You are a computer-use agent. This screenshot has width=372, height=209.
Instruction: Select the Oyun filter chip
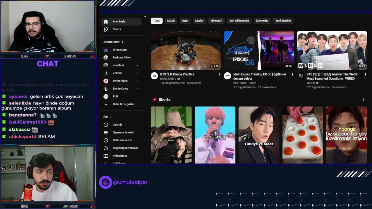[x=185, y=21]
